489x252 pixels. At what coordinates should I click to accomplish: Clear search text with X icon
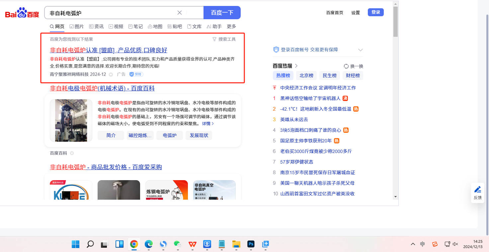pyautogui.click(x=180, y=13)
